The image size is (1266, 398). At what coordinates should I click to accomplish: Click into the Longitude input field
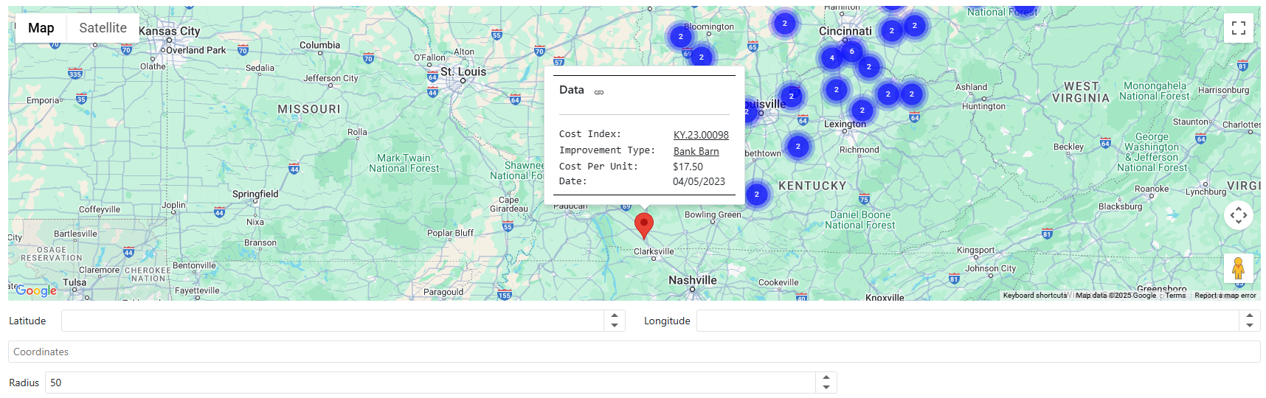pos(966,321)
